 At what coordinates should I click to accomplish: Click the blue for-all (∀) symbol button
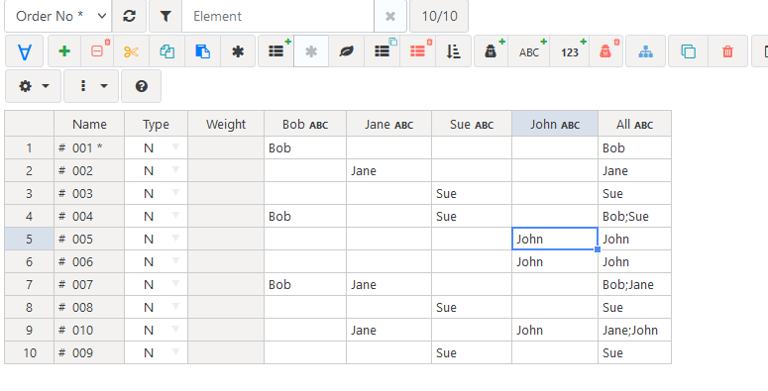[x=25, y=50]
